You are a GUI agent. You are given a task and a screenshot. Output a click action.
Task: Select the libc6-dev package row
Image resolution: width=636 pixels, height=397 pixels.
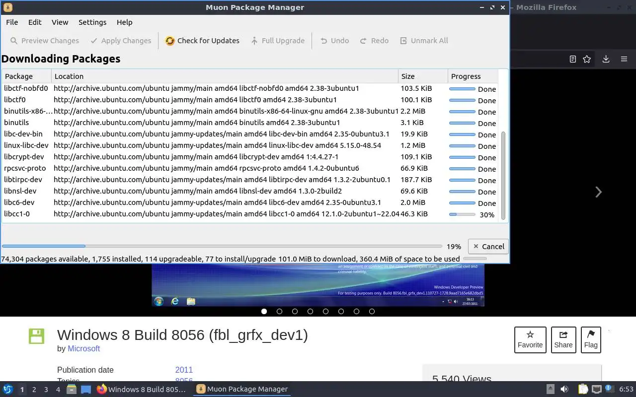(x=250, y=203)
